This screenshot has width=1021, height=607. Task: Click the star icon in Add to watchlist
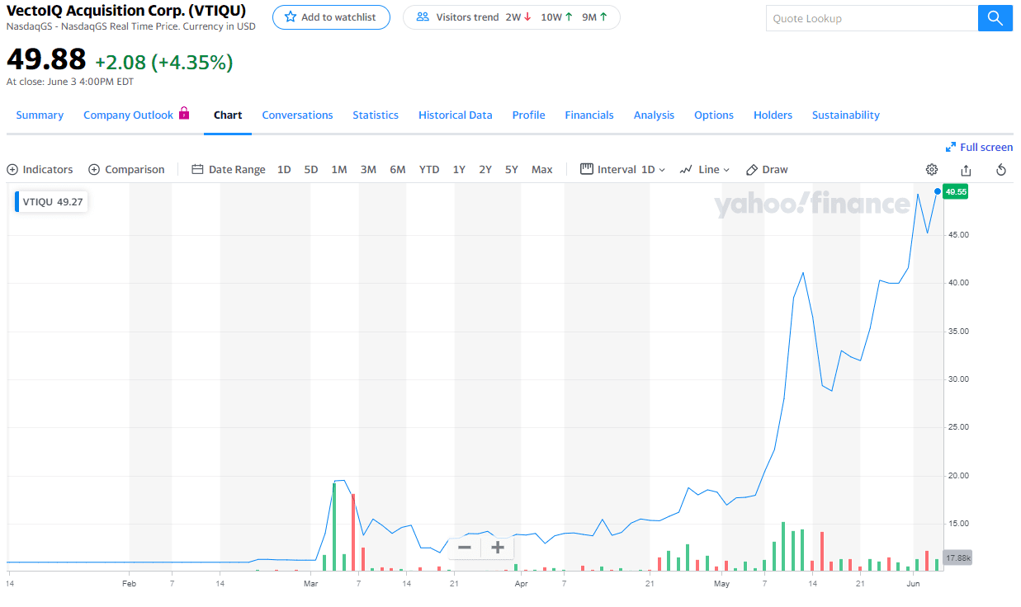click(291, 17)
